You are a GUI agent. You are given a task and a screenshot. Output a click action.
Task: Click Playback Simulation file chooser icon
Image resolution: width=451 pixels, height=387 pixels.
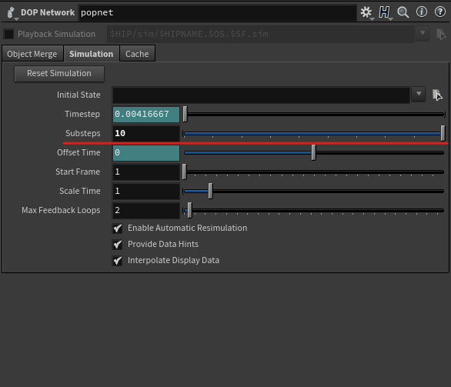[441, 34]
